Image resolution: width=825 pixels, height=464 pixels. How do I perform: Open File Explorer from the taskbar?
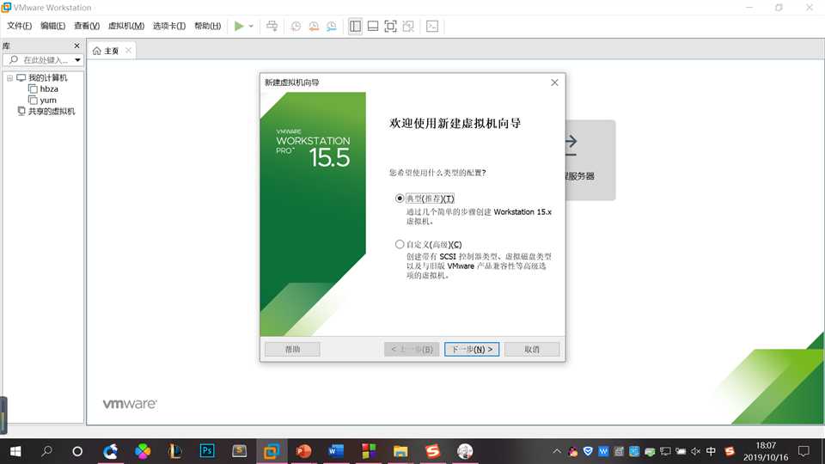coord(400,451)
